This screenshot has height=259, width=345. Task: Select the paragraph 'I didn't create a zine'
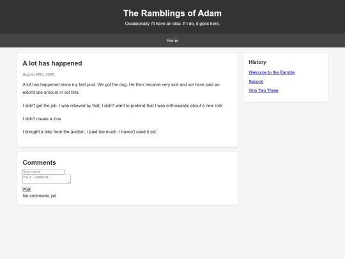[x=42, y=119]
